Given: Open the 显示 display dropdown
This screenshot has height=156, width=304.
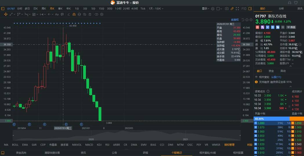Looking at the screenshot, I should pos(205,8).
